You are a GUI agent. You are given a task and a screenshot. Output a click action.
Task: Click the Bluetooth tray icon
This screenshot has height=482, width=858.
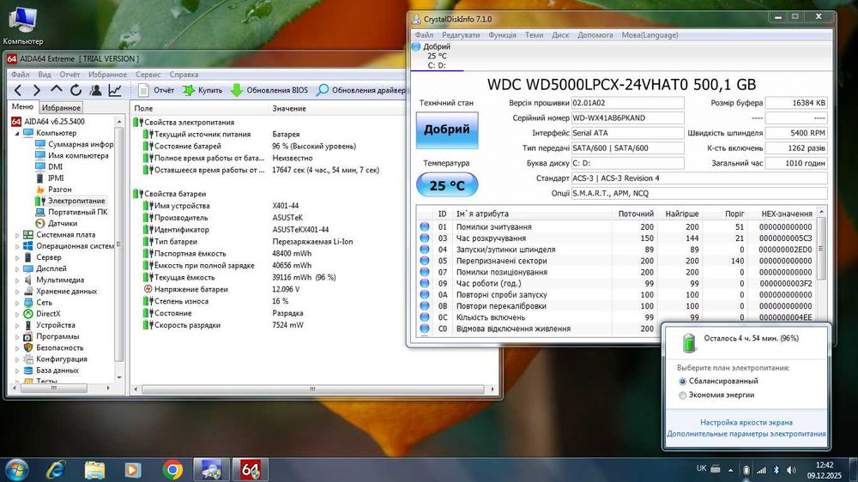(776, 470)
